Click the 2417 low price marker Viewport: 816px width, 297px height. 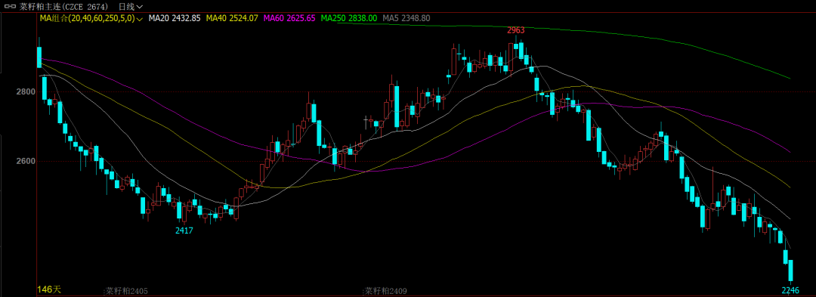coord(184,230)
